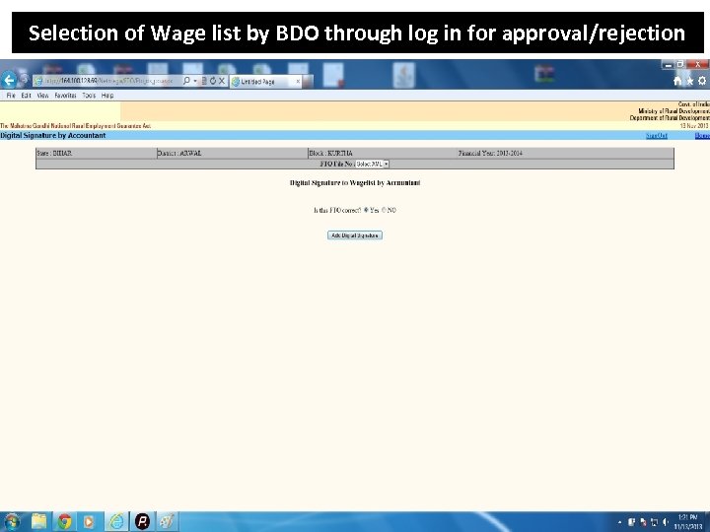The height and width of the screenshot is (532, 710).
Task: Open favorites with the star icon
Action: coord(689,81)
